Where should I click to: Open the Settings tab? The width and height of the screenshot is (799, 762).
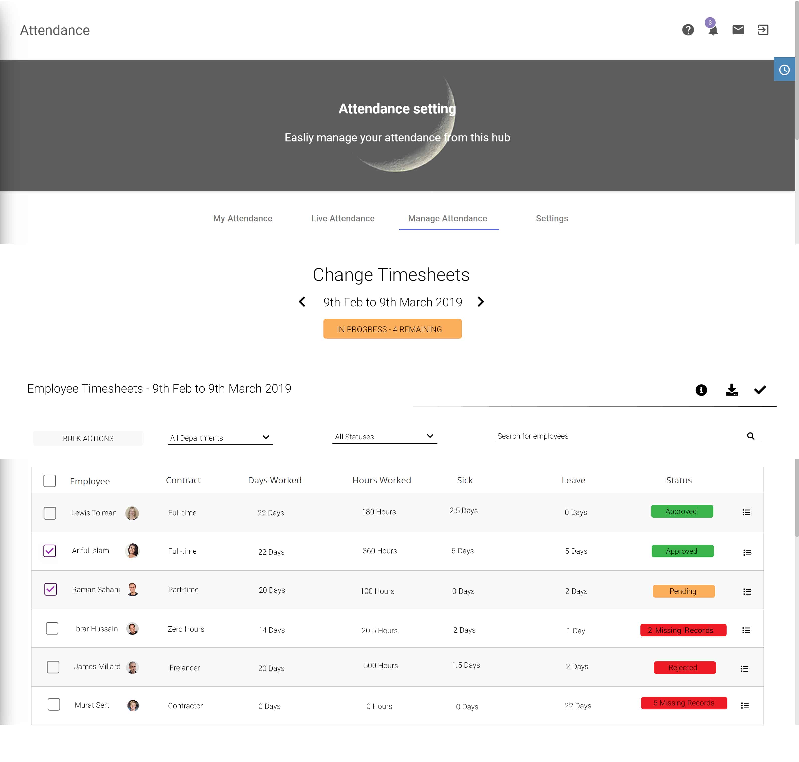[552, 219]
